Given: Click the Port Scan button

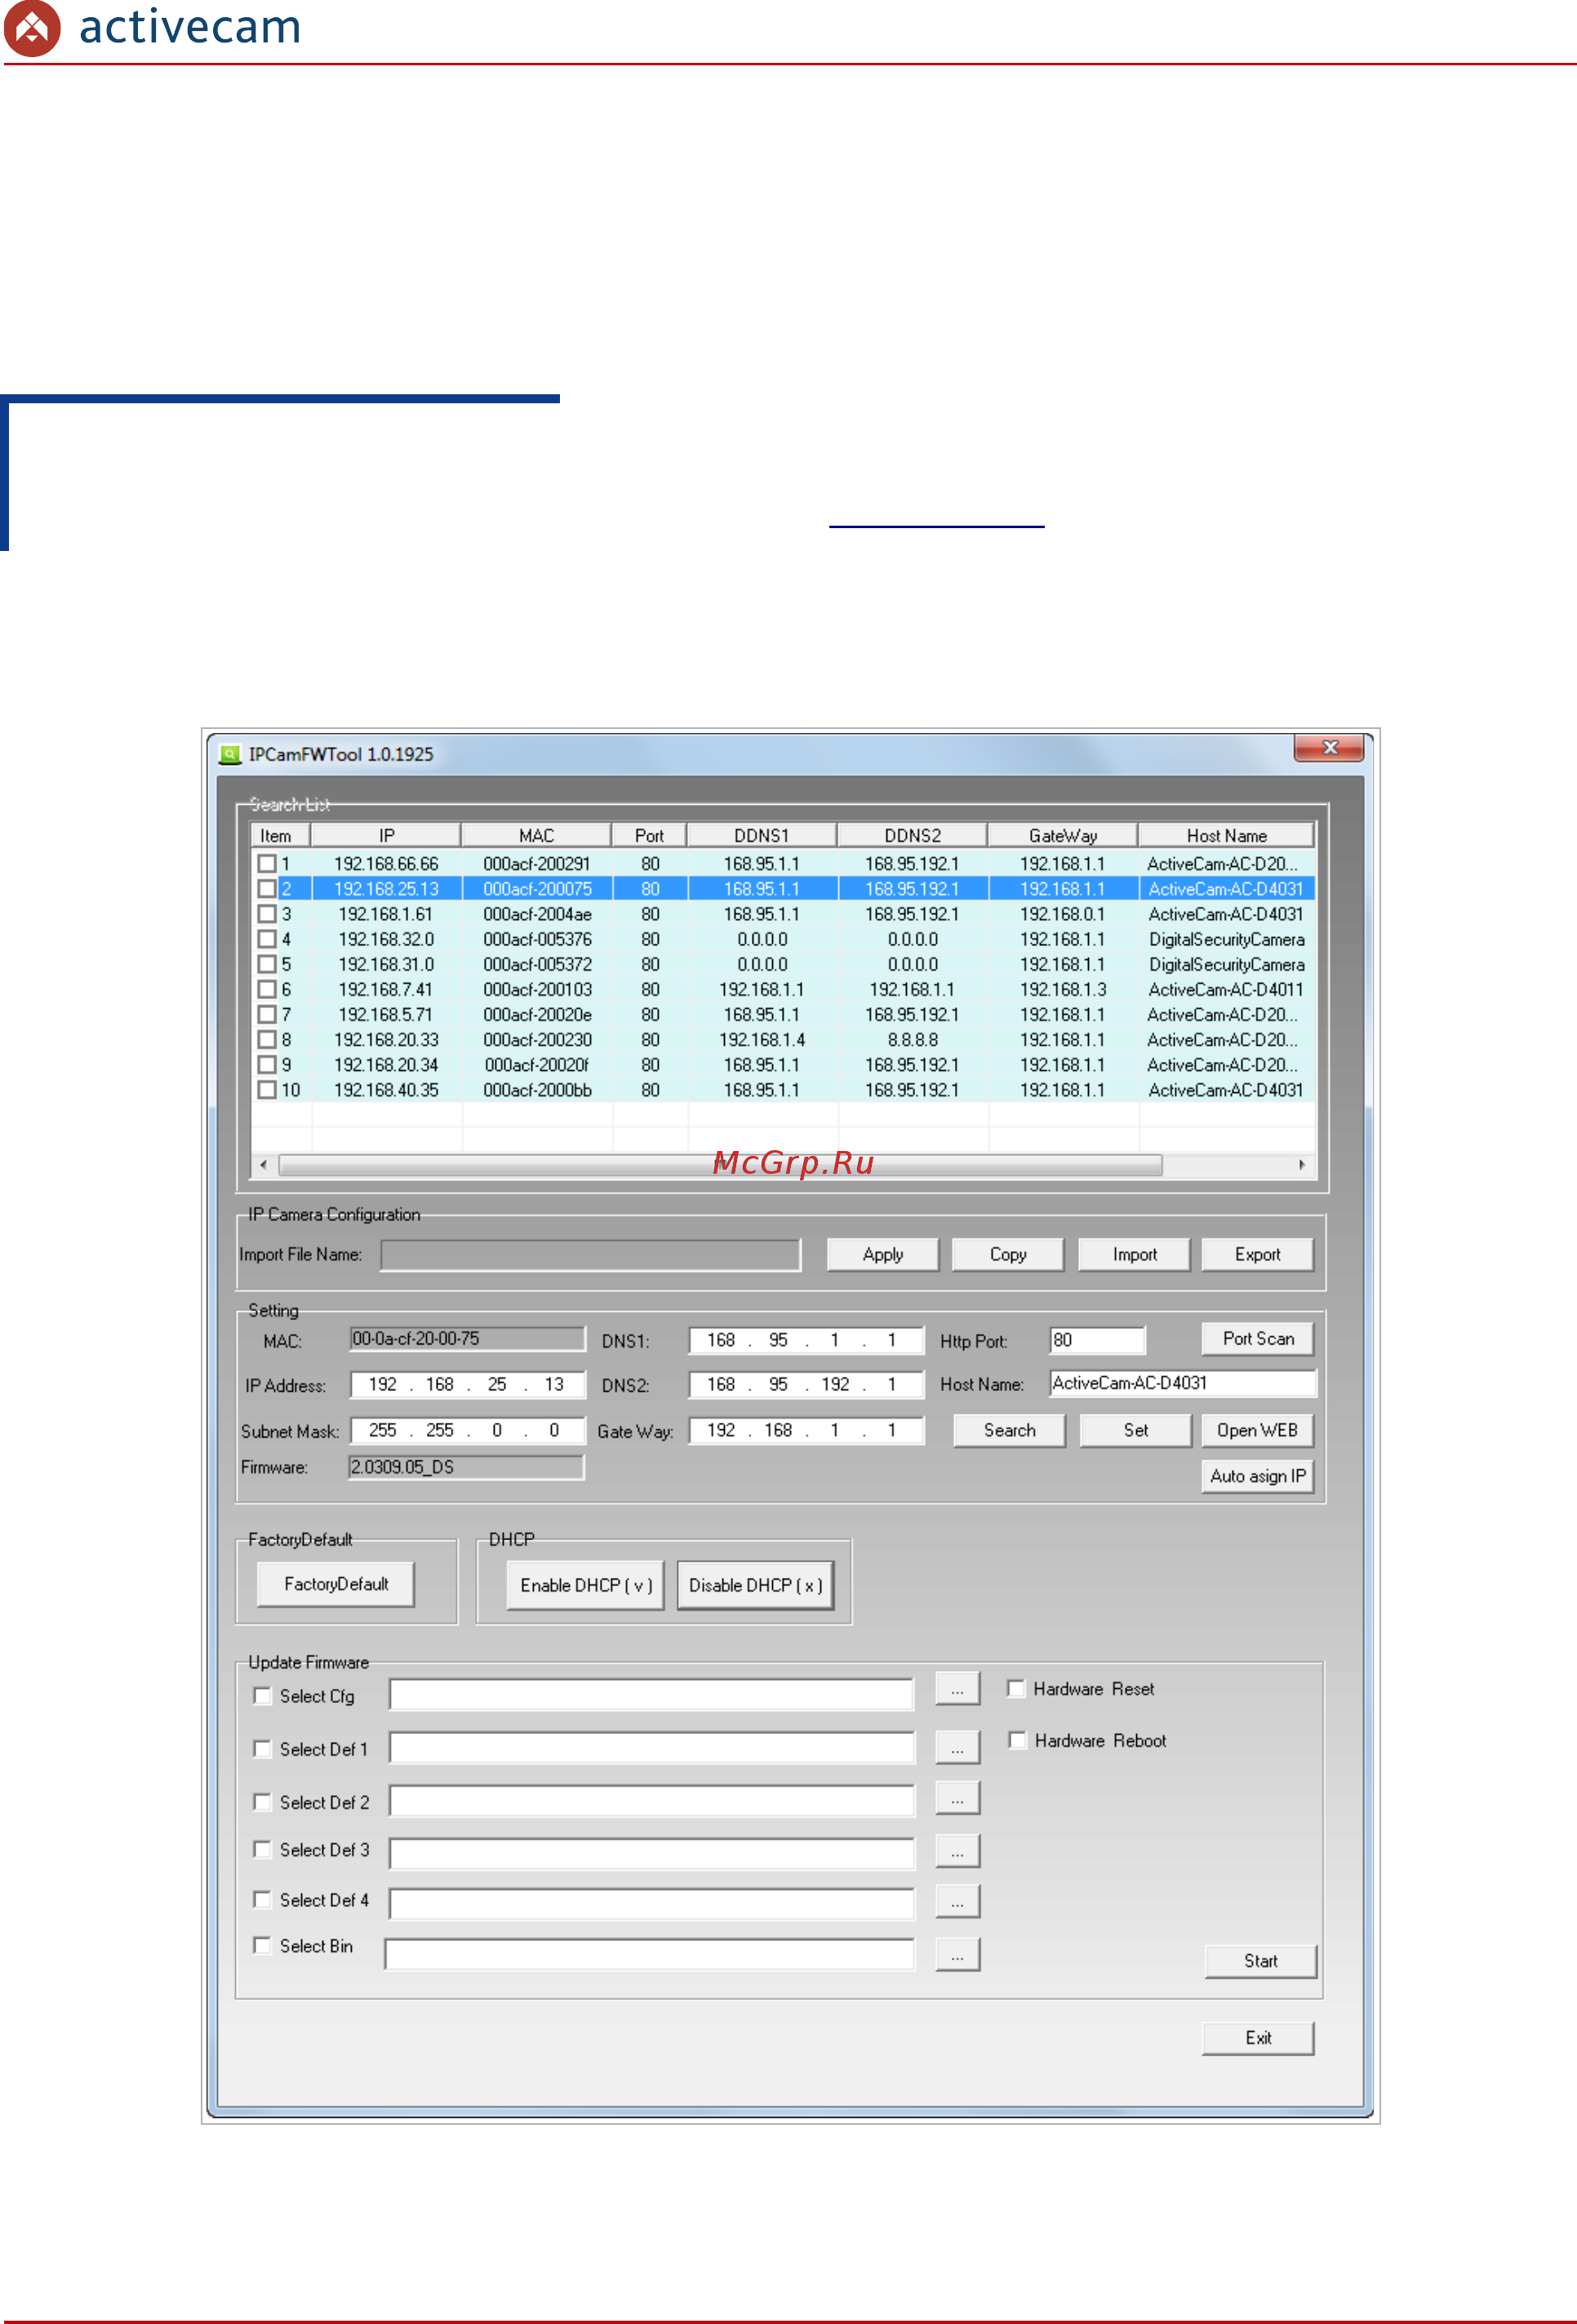Looking at the screenshot, I should [1257, 1338].
